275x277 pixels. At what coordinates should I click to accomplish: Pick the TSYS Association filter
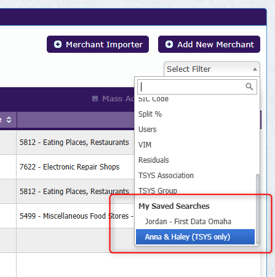(x=195, y=176)
